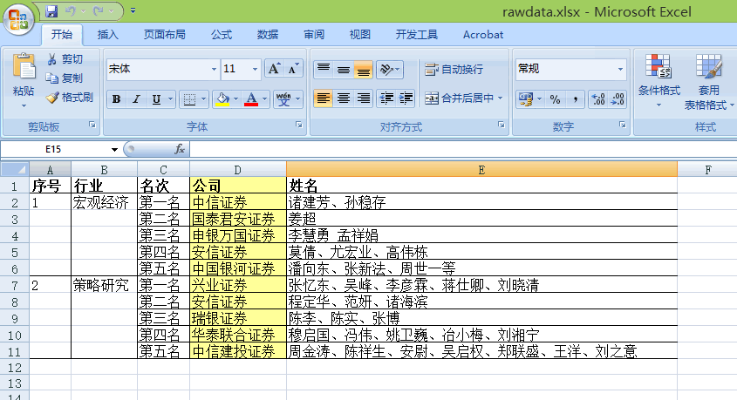Redo the last action
737x400 pixels.
(x=99, y=10)
